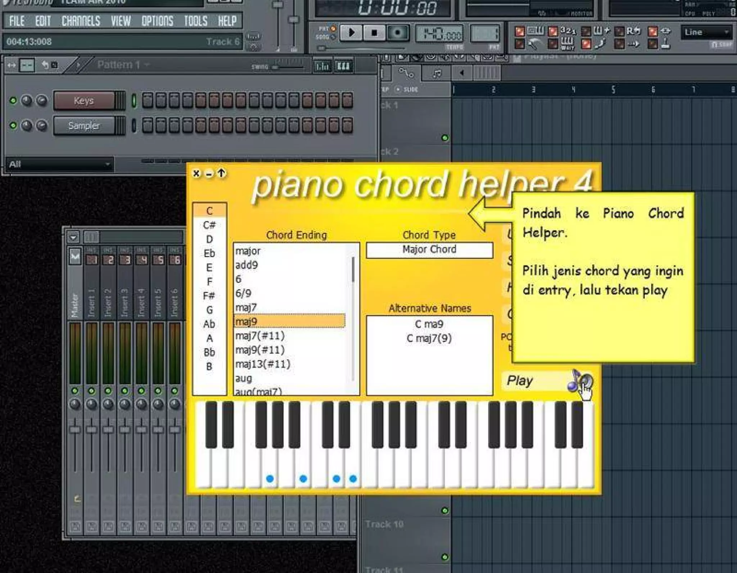
Task: Choose major in Chord Ending list
Action: [290, 251]
